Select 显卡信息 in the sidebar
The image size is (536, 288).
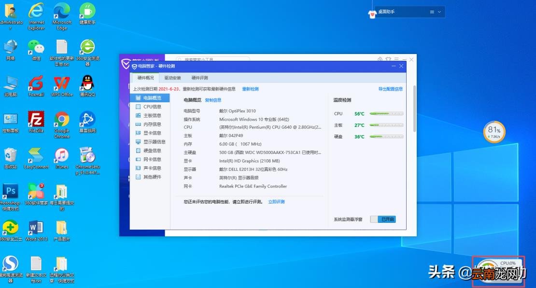coord(150,133)
